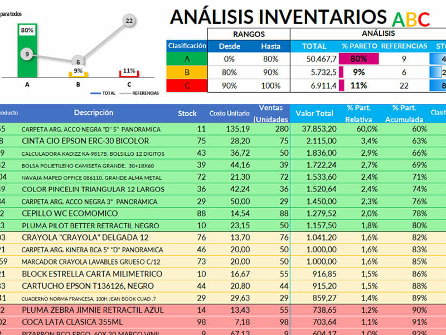Click the Descripción column header
This screenshot has width=446, height=335.
coord(94,113)
